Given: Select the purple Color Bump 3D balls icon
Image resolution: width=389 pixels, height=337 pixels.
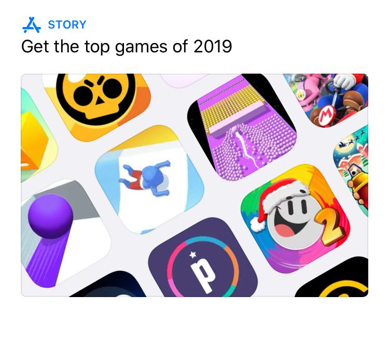Looking at the screenshot, I should tap(242, 128).
